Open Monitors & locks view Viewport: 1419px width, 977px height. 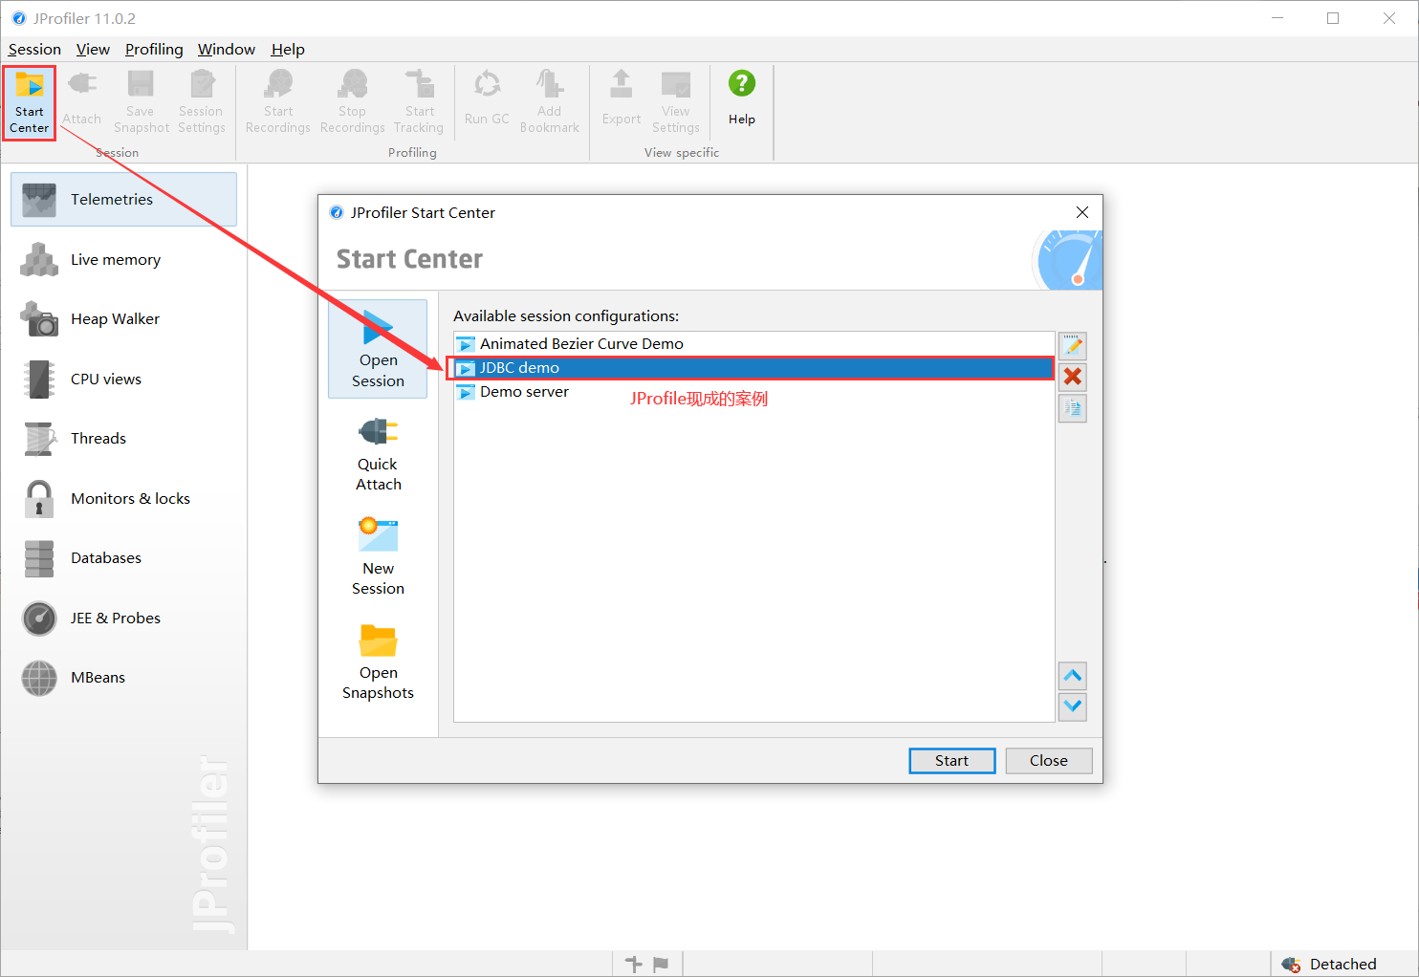coord(123,498)
